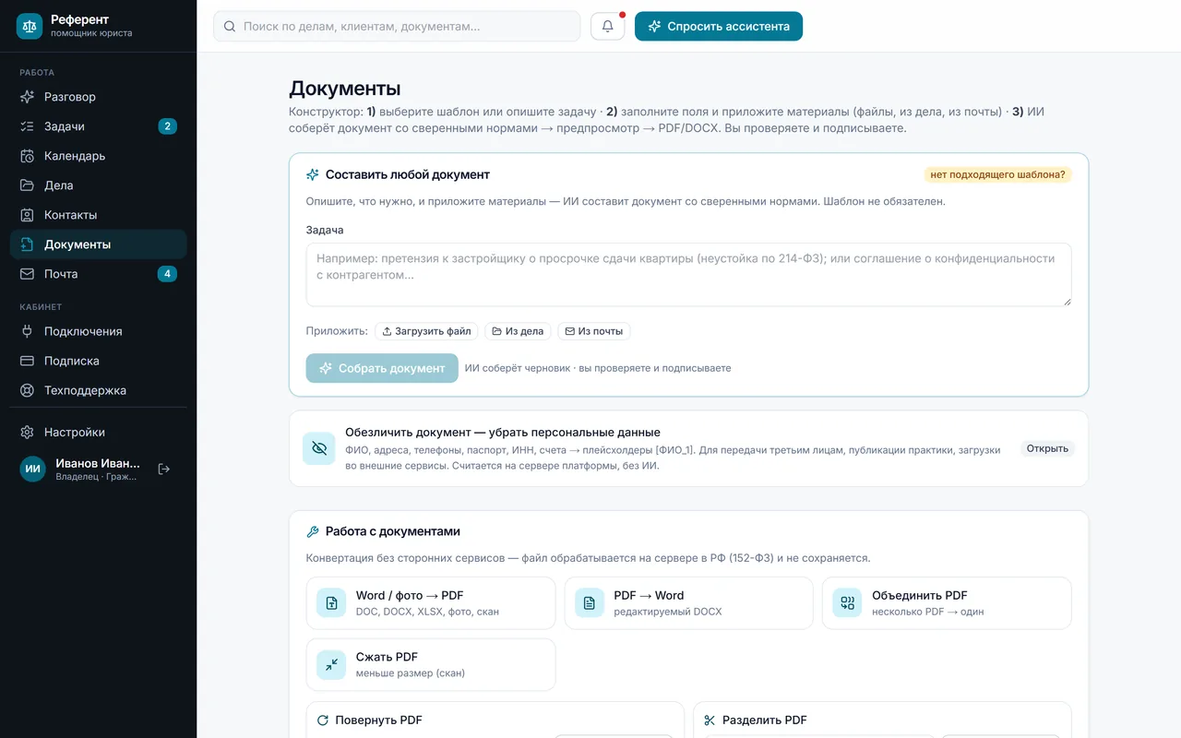The height and width of the screenshot is (738, 1181).
Task: Open the Задачи sidebar item
Action: [98, 126]
